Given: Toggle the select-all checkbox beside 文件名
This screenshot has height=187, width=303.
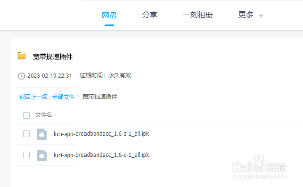Looking at the screenshot, I should [x=26, y=115].
